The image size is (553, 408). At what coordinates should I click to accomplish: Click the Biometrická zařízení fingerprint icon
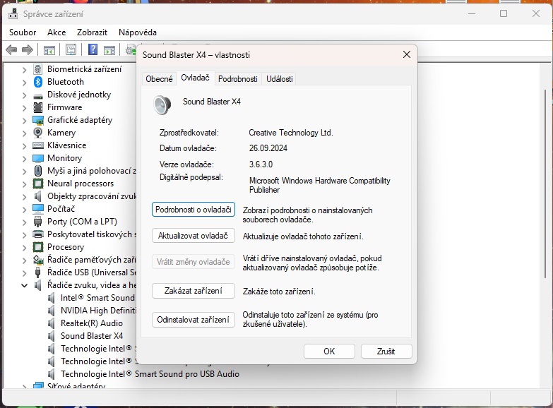(38, 69)
